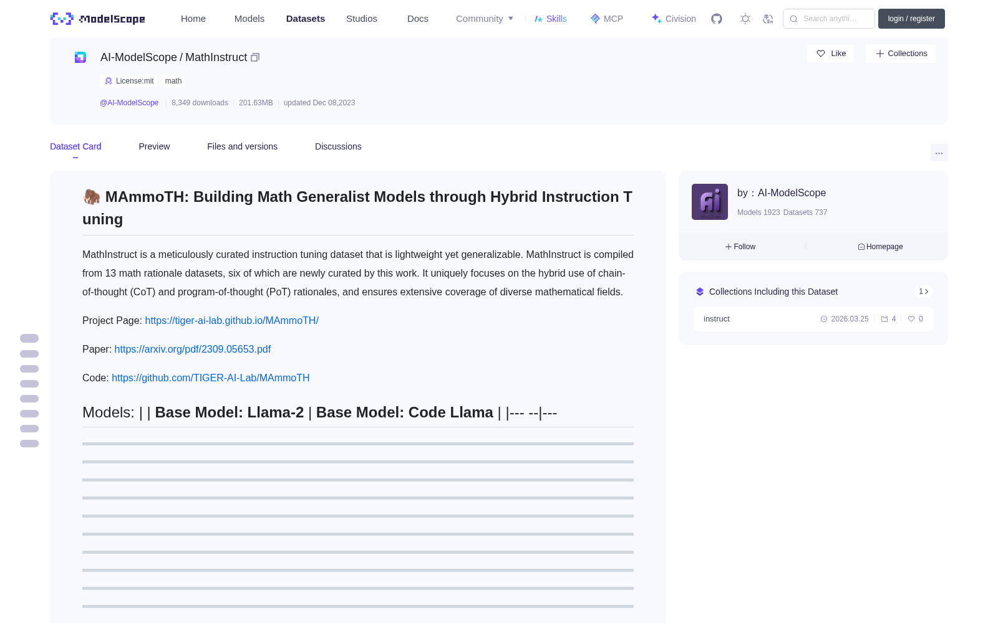The image size is (998, 623).
Task: Open the GitHub icon in header
Action: pyautogui.click(x=717, y=19)
